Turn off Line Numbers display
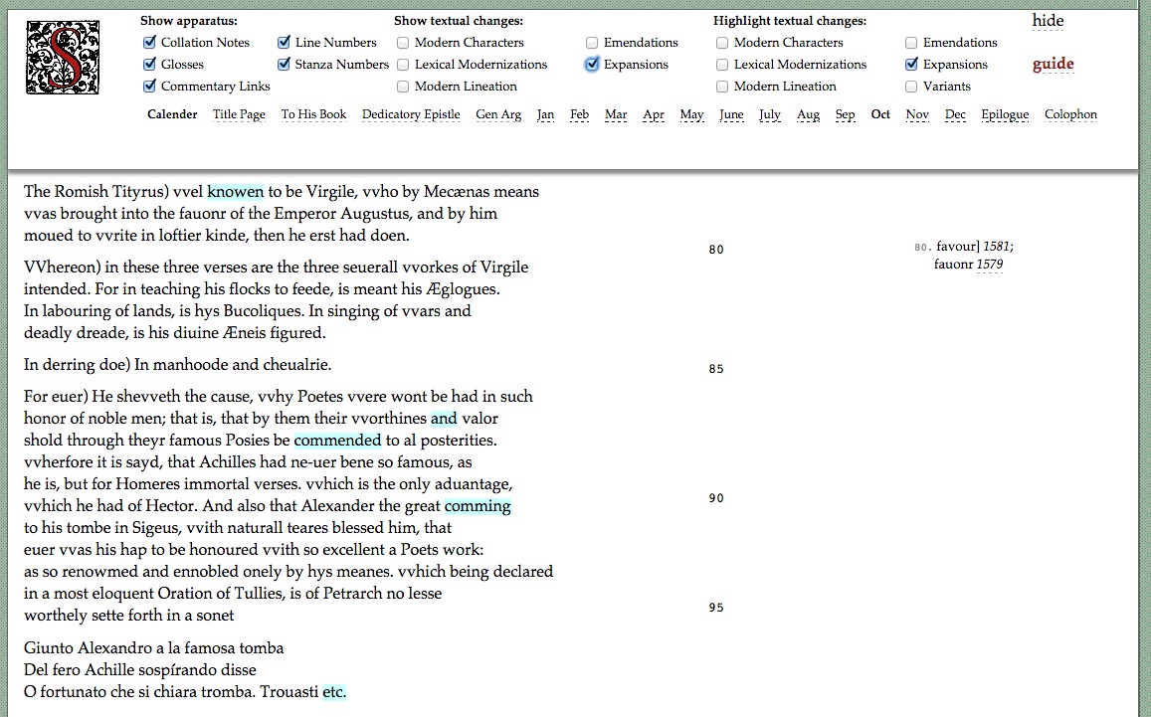This screenshot has width=1151, height=717. [x=285, y=43]
